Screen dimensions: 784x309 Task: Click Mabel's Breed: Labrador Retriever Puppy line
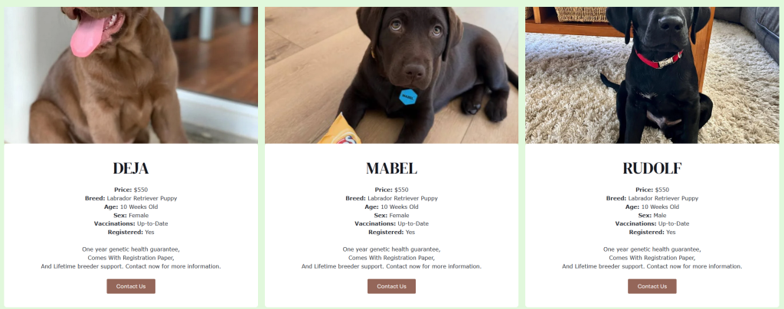pos(391,198)
